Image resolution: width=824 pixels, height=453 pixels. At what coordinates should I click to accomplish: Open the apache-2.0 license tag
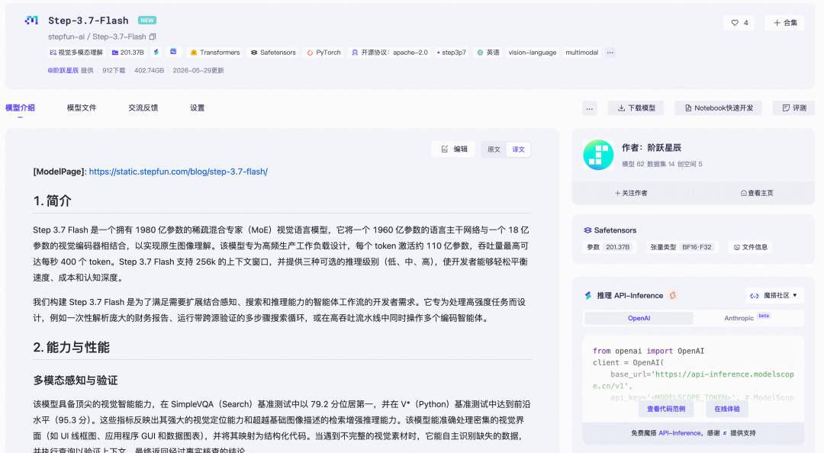pyautogui.click(x=390, y=53)
